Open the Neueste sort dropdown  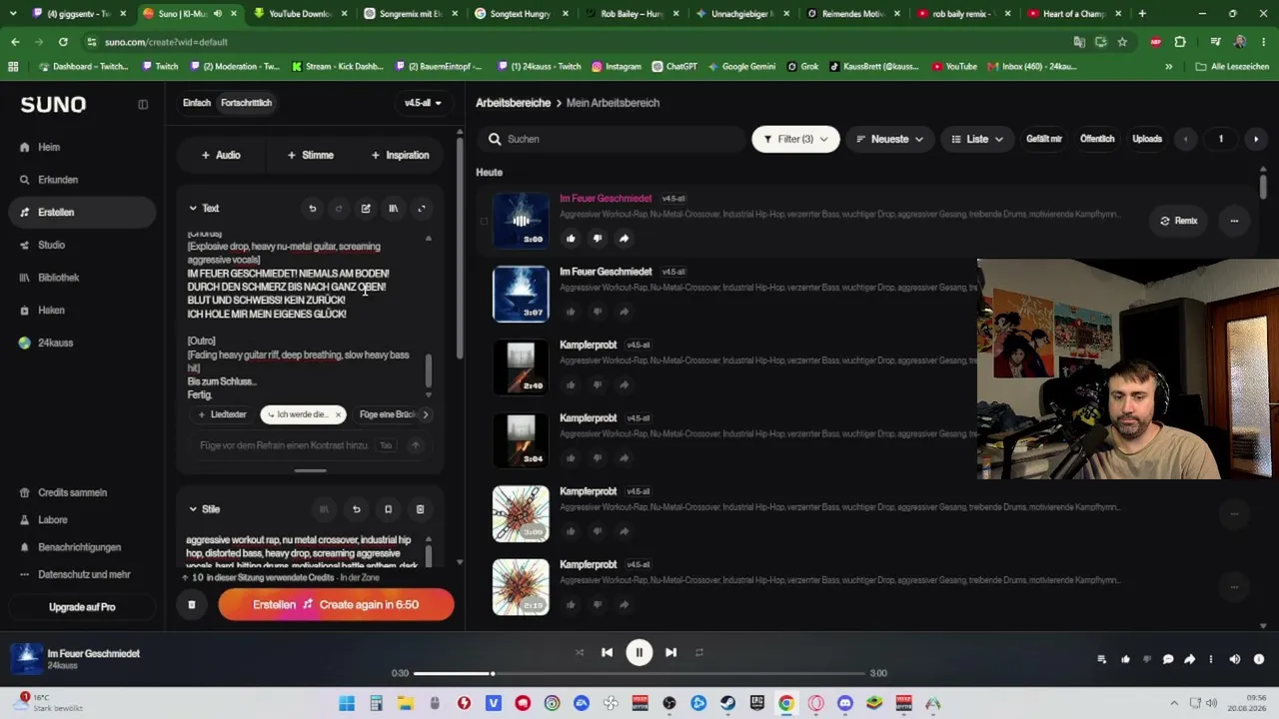889,139
